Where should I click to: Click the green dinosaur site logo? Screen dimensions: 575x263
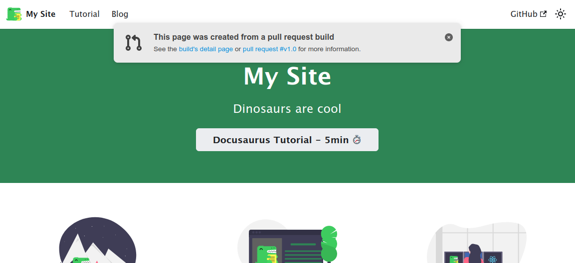[14, 14]
